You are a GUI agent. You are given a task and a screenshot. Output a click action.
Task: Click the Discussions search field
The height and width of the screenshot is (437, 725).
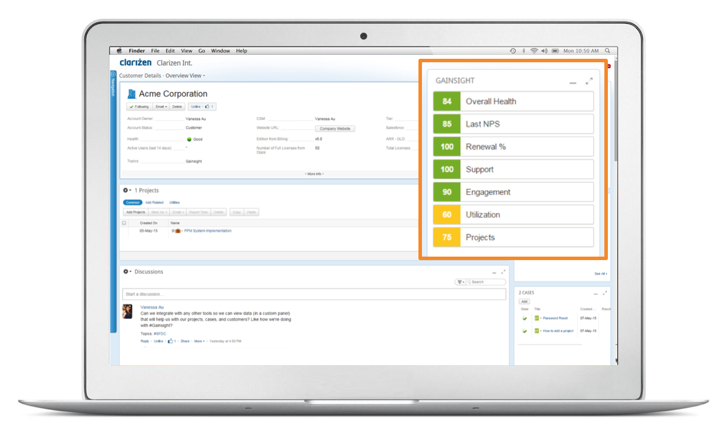point(487,282)
